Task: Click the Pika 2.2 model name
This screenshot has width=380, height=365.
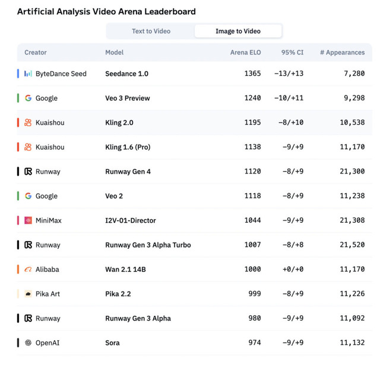Action: [118, 294]
